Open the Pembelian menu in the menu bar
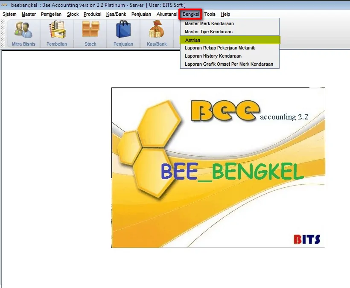 tap(51, 14)
